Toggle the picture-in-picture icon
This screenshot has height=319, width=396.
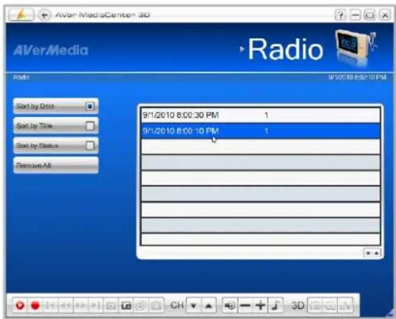127,306
